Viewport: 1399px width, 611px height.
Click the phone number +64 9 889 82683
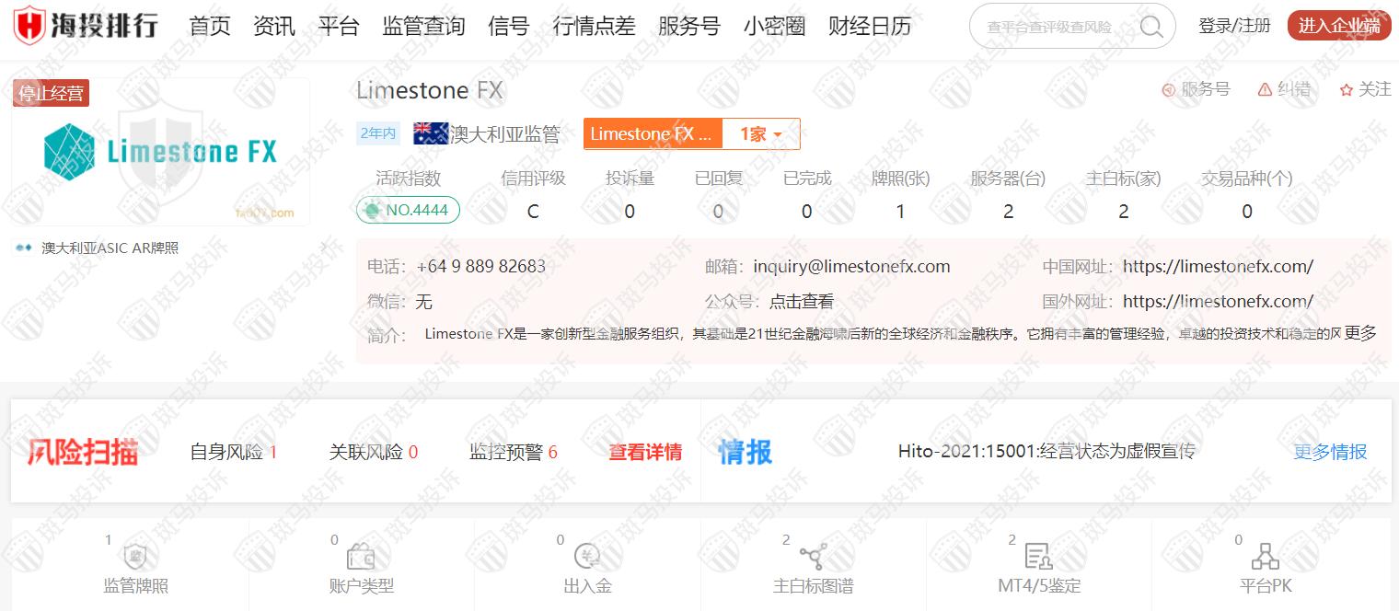click(x=481, y=267)
